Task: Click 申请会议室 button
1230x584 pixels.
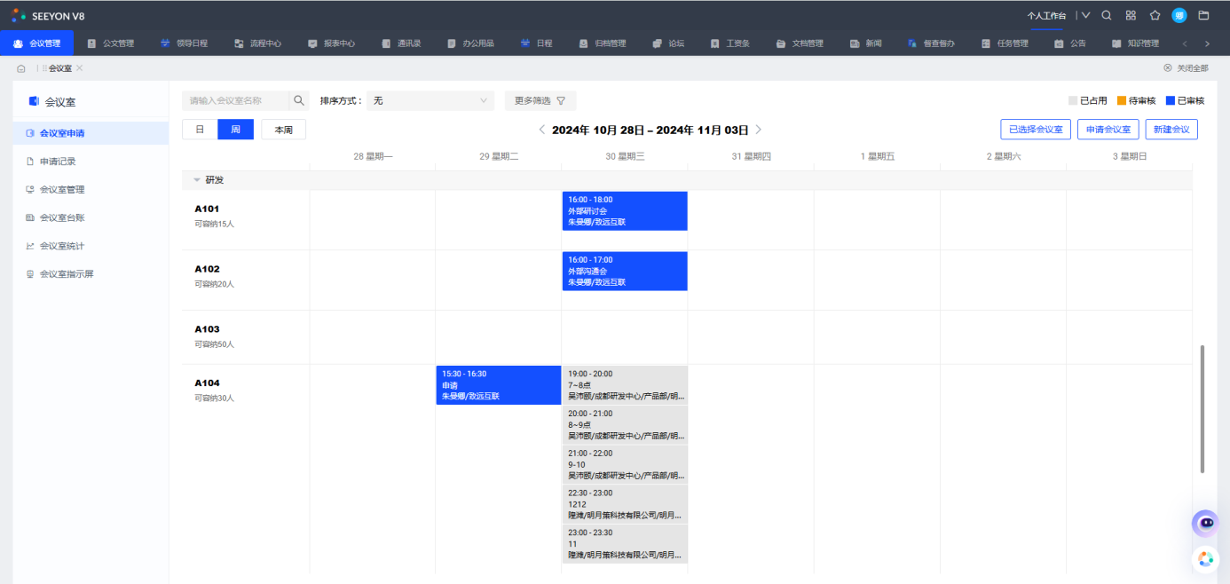Action: click(1108, 130)
